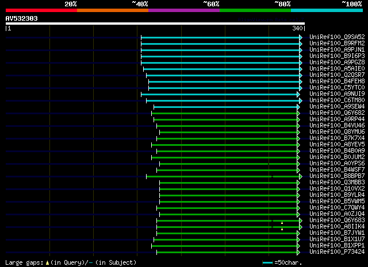Select the UniRef100_Q10VX2 label
Image resolution: width=368 pixels, height=267 pixels.
point(337,189)
